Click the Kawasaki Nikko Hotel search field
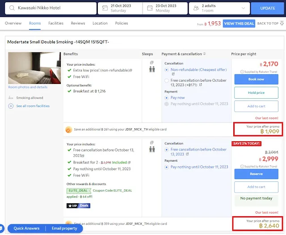Screen dimensions: 286x235 50,8
